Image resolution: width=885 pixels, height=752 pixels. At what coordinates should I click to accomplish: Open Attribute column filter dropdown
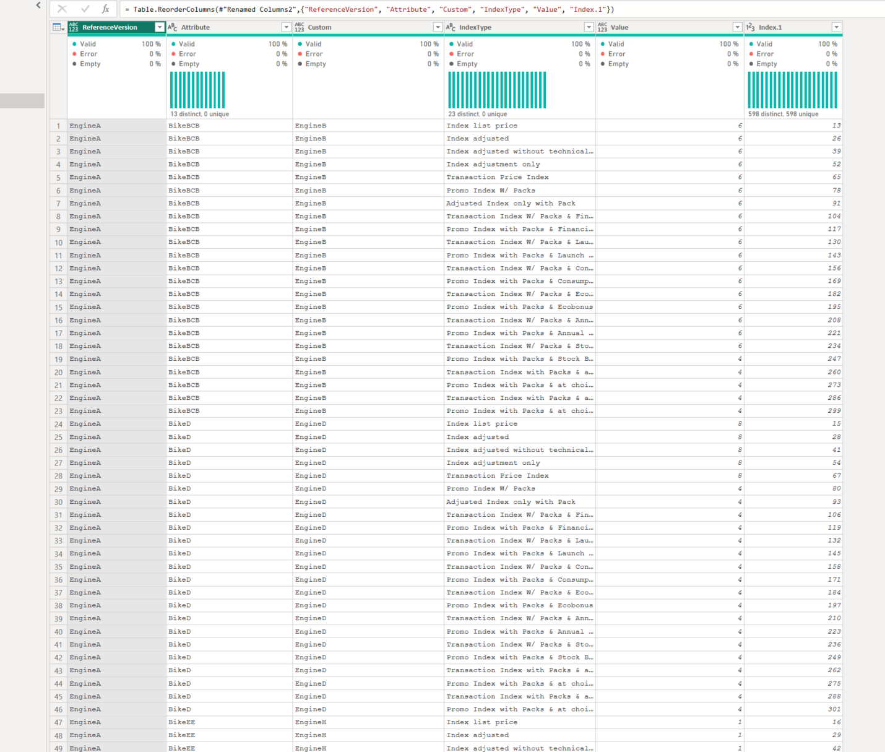(286, 27)
